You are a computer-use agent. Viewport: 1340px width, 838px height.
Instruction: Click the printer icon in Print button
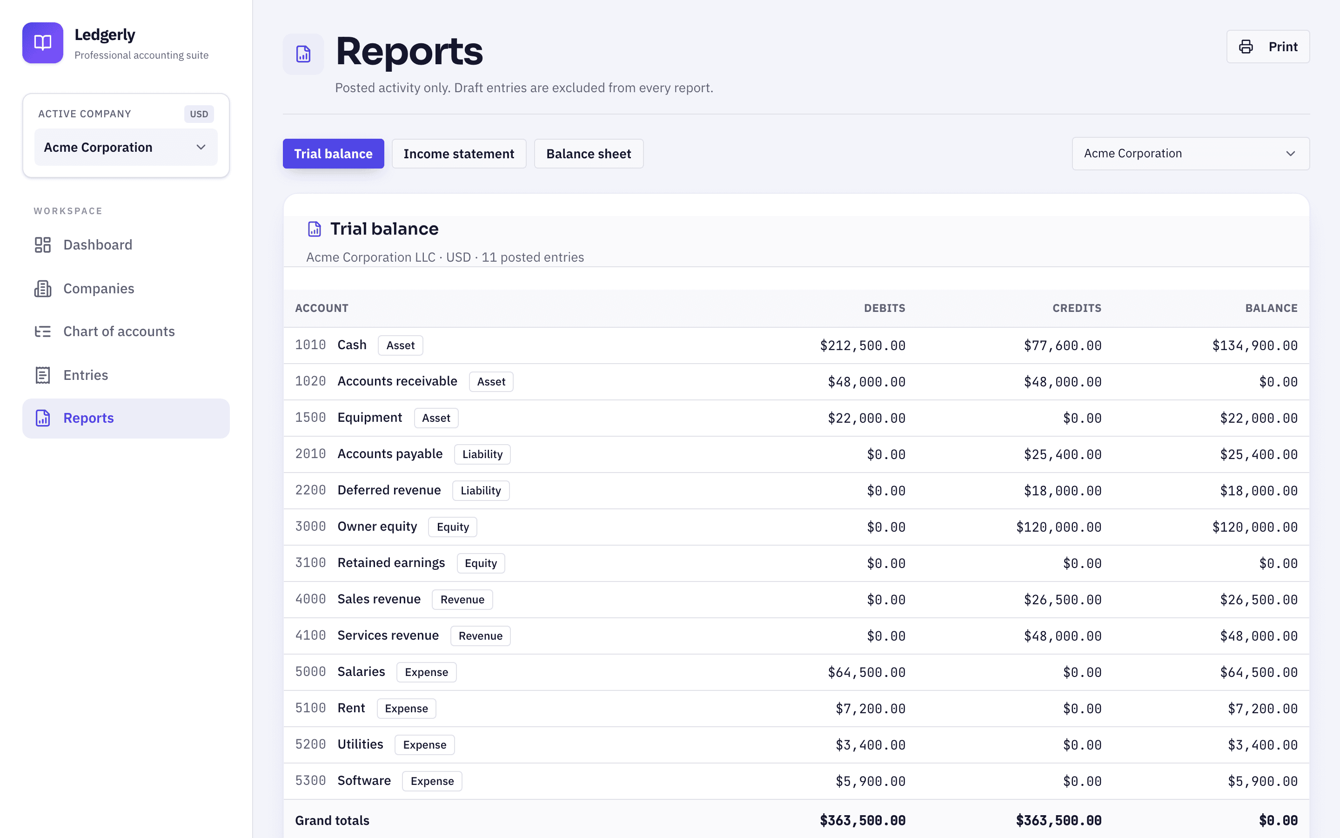coord(1246,47)
